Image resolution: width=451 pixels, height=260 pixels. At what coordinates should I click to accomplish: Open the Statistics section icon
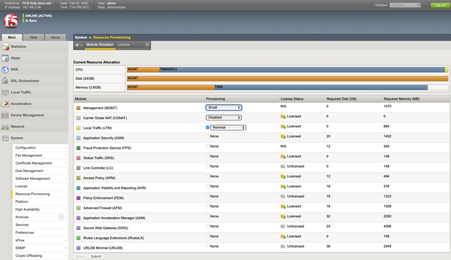coord(5,46)
